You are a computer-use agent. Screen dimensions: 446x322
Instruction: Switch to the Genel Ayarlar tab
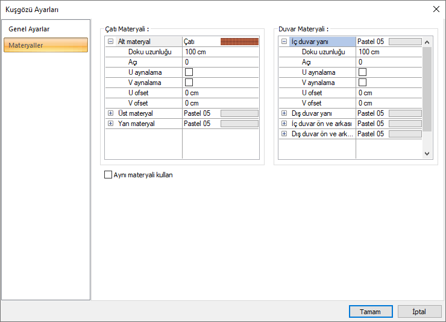(29, 29)
